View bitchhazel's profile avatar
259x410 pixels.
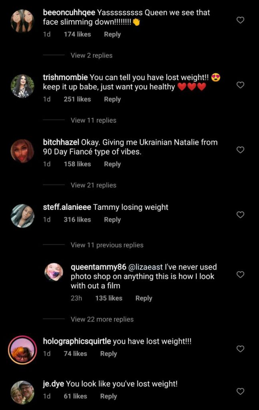pos(22,151)
